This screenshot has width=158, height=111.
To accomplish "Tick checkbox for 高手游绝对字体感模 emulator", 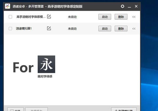I will 10,17.
